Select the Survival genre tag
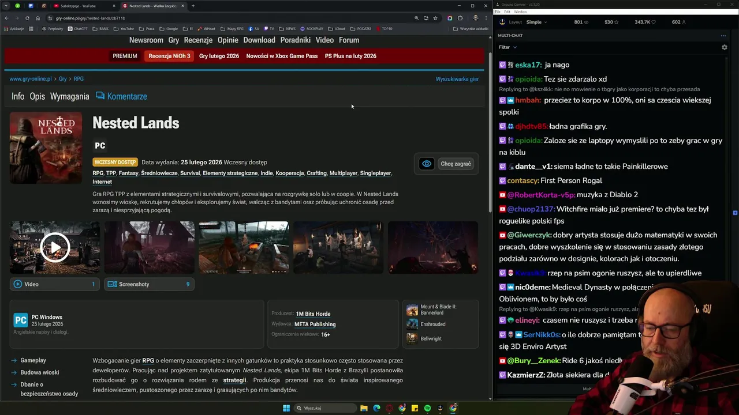This screenshot has height=415, width=739. pos(190,173)
